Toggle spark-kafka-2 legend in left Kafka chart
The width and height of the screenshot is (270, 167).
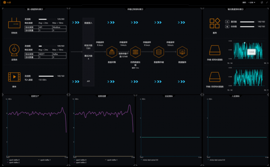(x=13, y=162)
